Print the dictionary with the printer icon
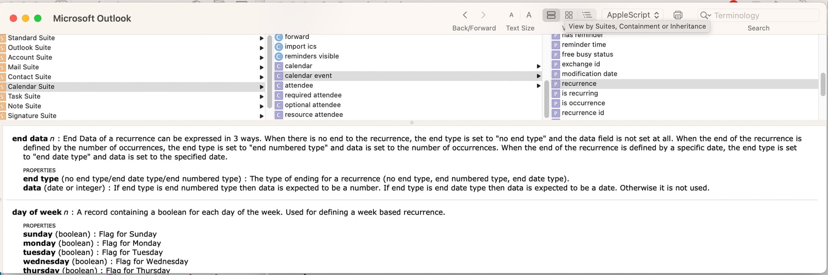This screenshot has height=275, width=828. (x=678, y=15)
